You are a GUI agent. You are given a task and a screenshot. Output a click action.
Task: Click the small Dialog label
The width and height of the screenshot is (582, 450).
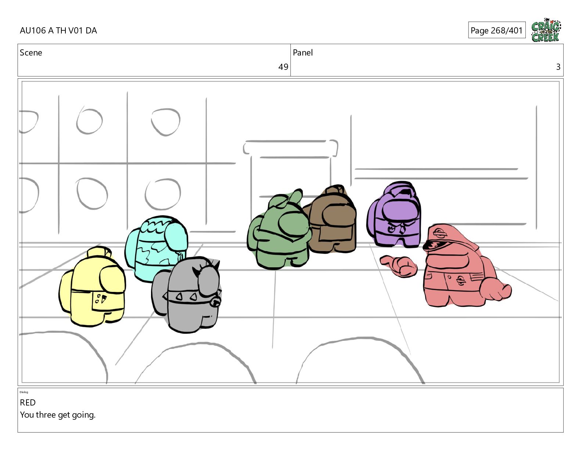tap(24, 392)
